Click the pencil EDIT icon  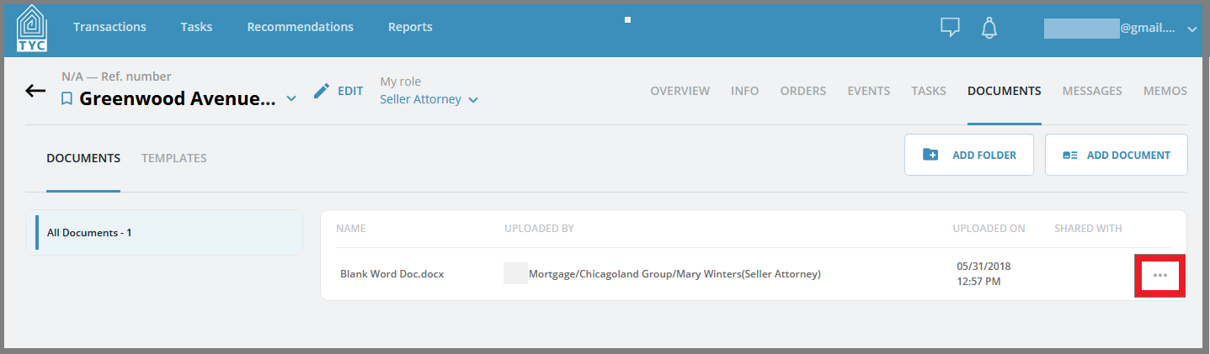321,91
